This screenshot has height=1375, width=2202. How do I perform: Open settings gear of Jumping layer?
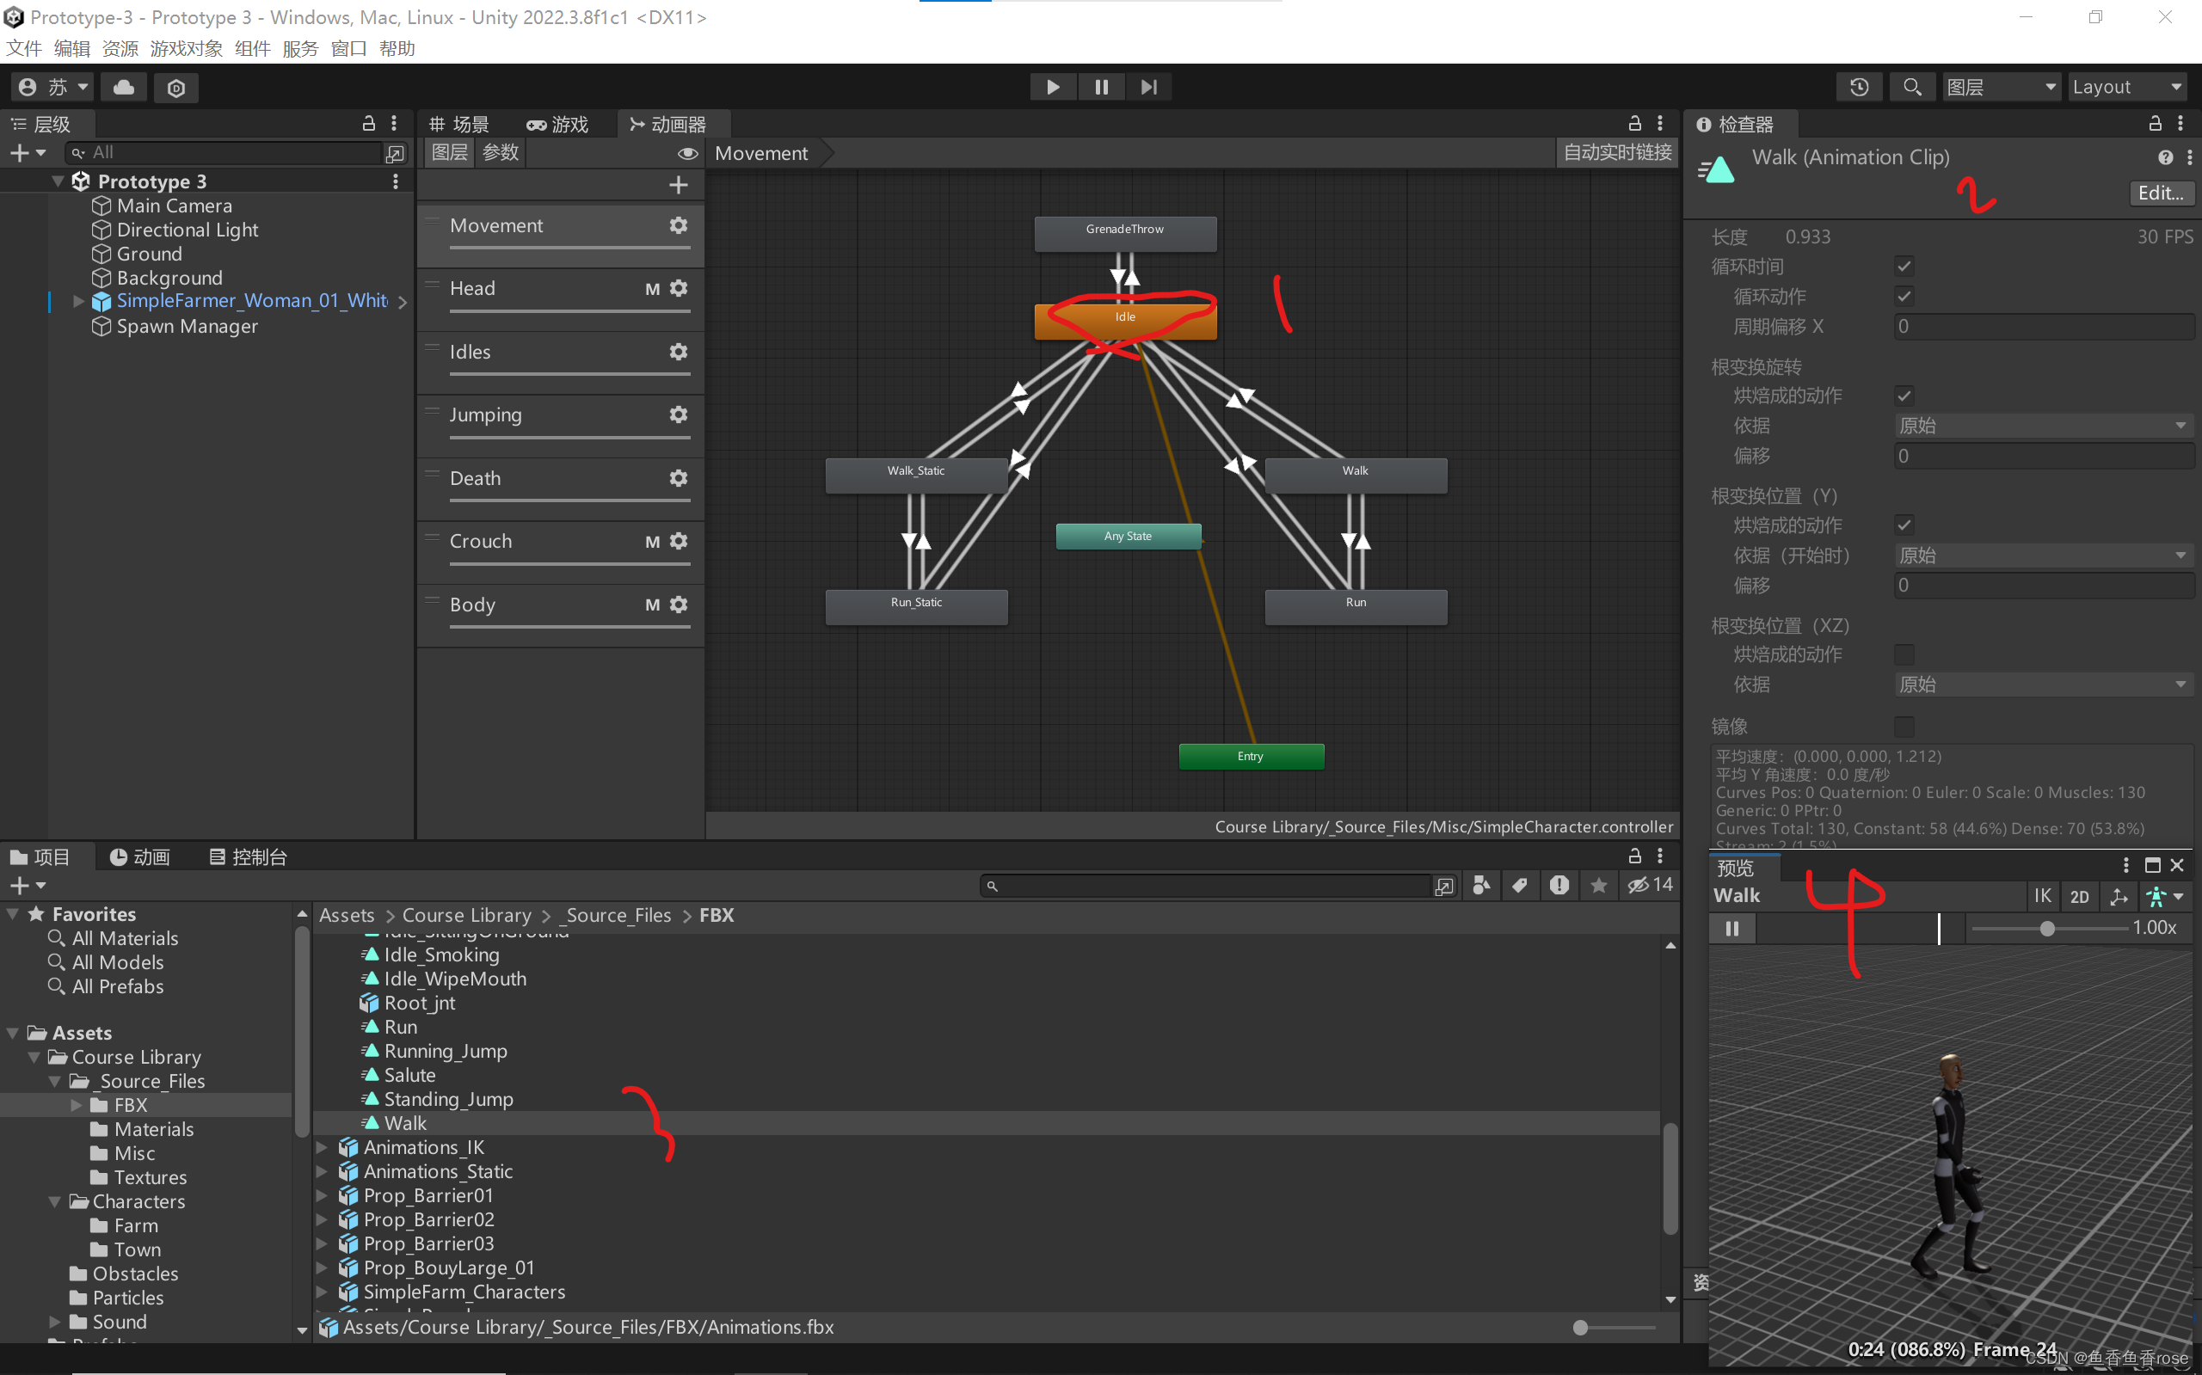click(679, 414)
